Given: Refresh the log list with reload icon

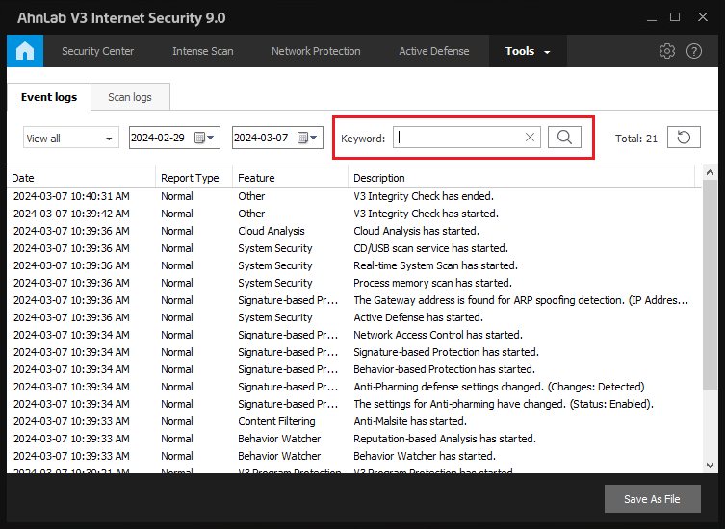Looking at the screenshot, I should (x=684, y=138).
